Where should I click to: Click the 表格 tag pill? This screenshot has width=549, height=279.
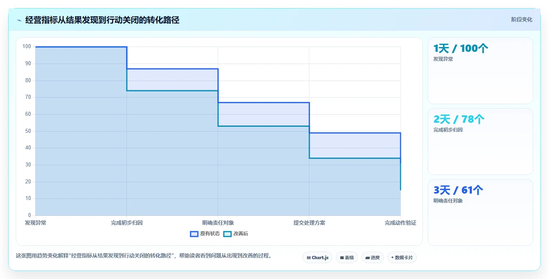[x=347, y=258]
